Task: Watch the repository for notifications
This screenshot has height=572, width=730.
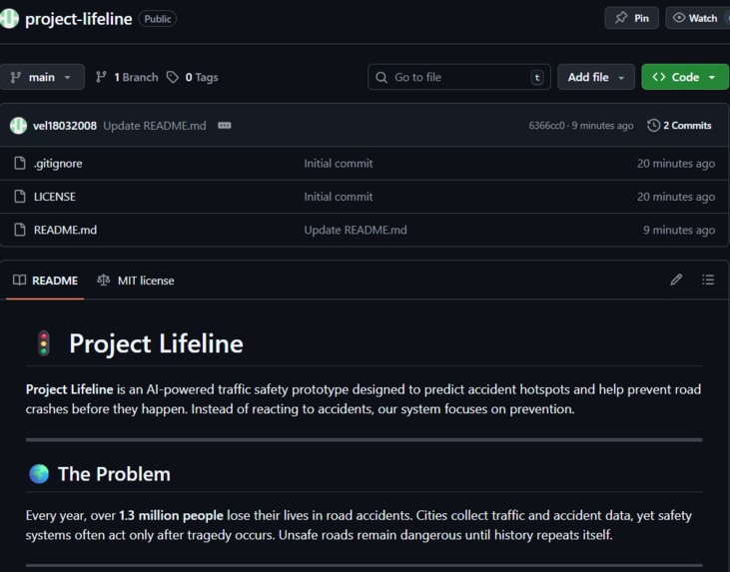Action: 697,18
